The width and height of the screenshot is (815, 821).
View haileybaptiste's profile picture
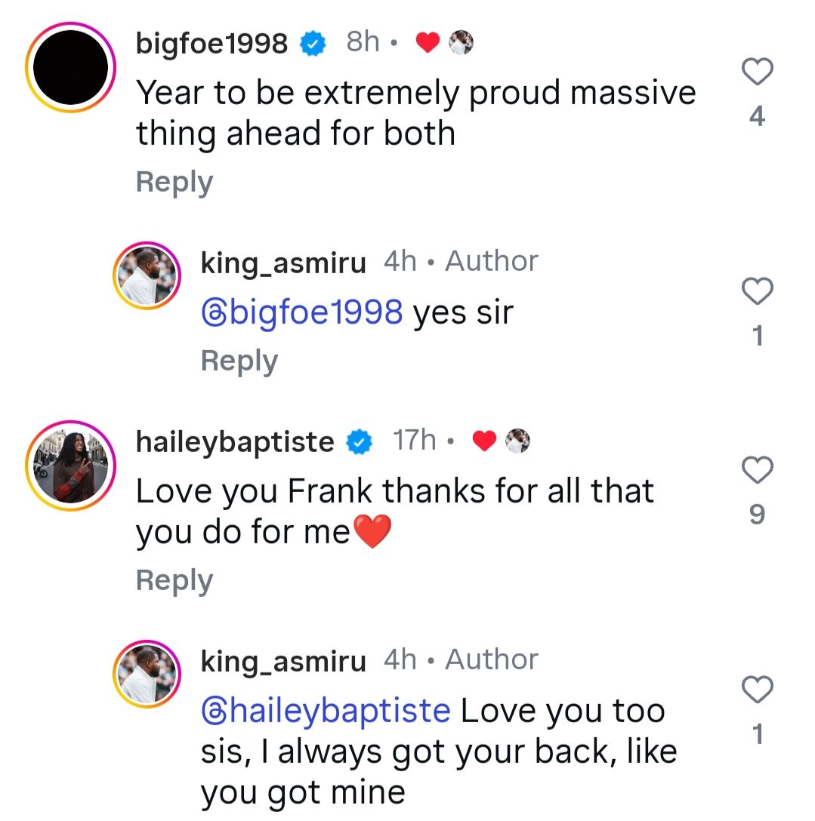pyautogui.click(x=70, y=466)
